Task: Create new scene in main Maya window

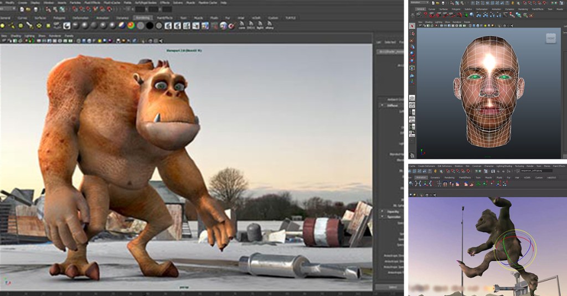Action: tap(22, 9)
